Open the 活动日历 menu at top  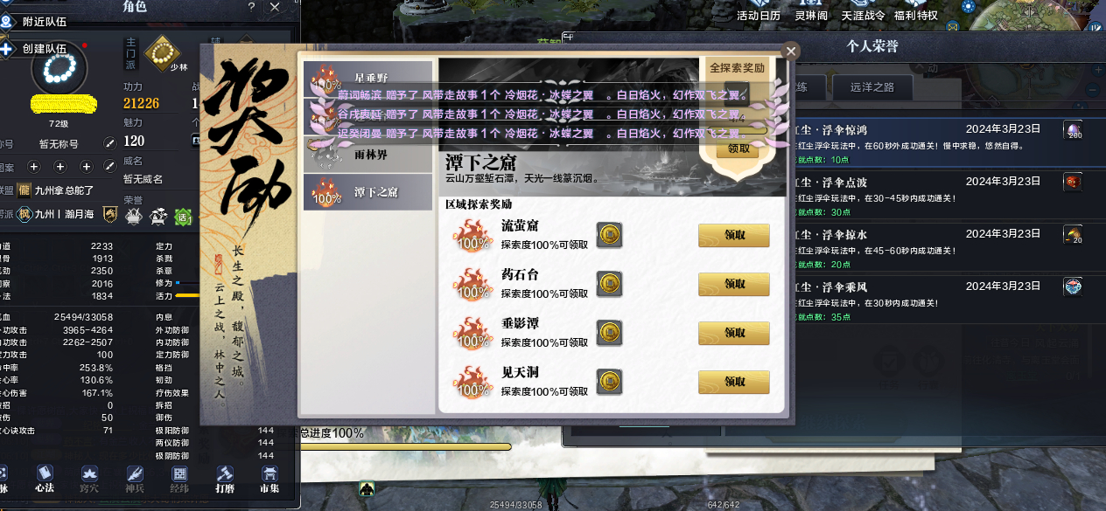click(758, 10)
